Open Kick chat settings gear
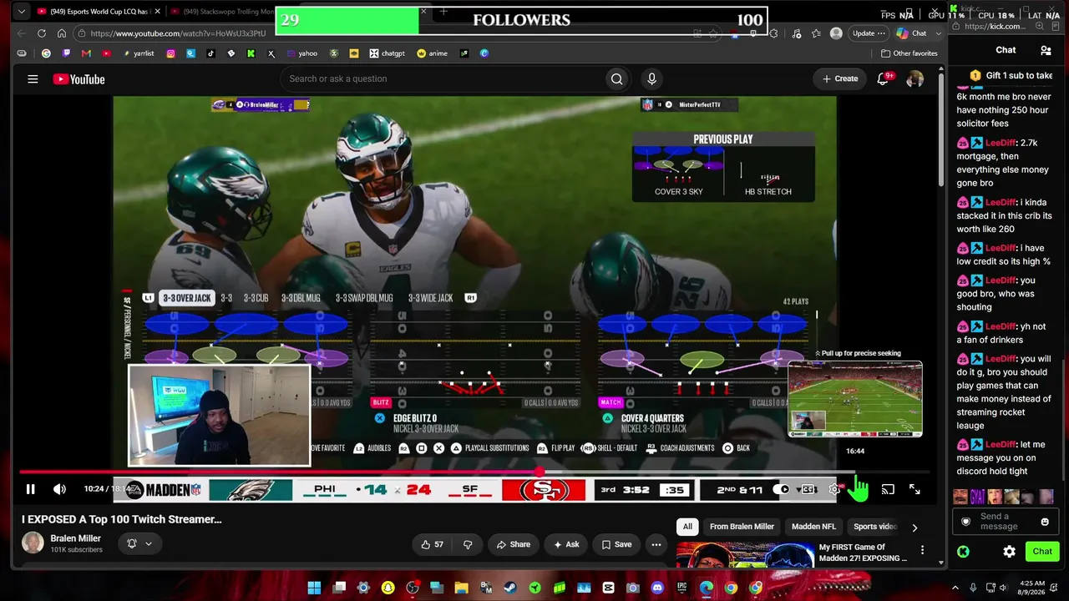Viewport: 1069px width, 601px height. pos(1009,552)
